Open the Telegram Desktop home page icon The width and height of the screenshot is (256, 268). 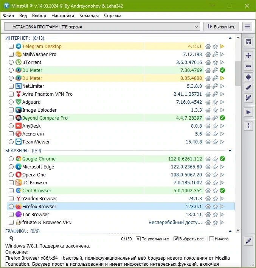pos(208,46)
